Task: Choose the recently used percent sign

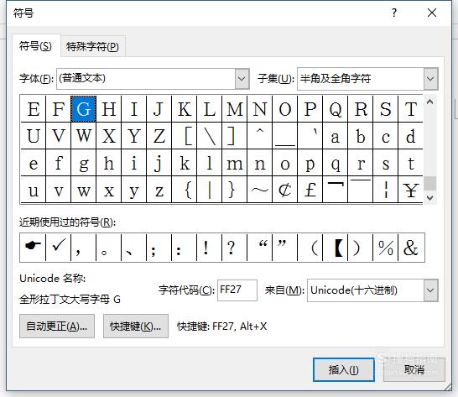Action: coord(386,248)
